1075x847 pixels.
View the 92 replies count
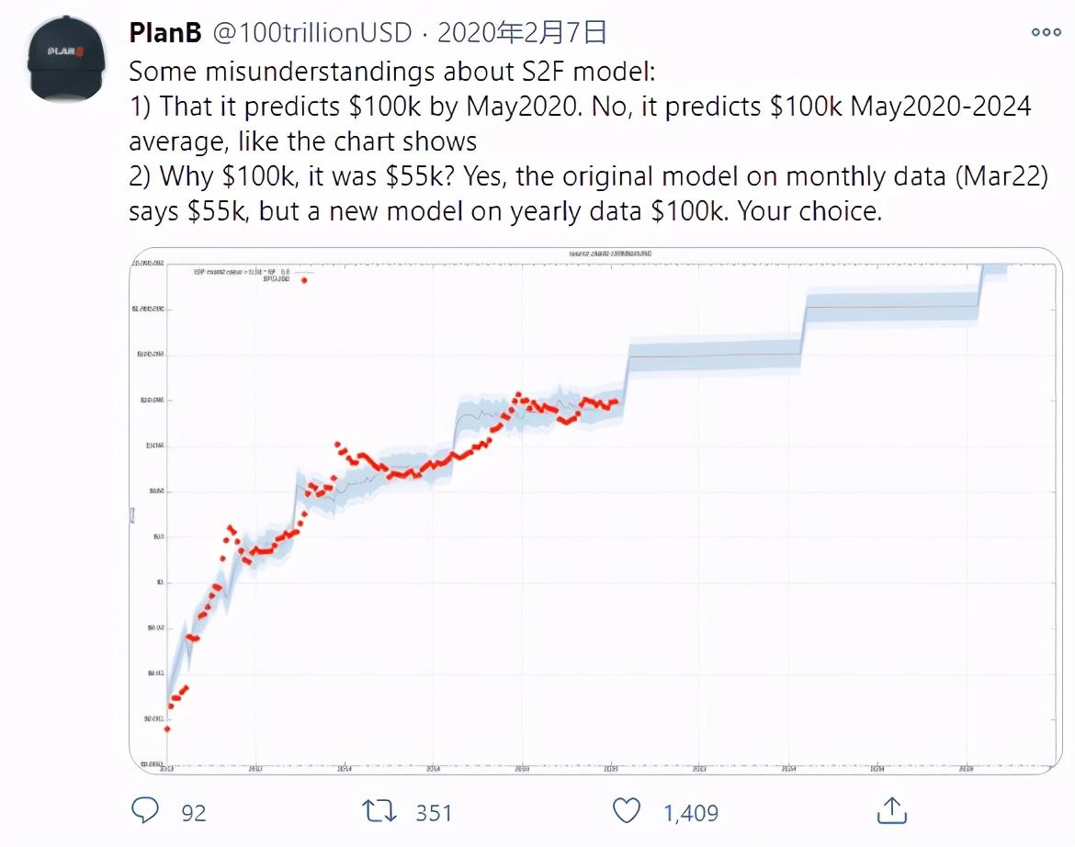193,813
